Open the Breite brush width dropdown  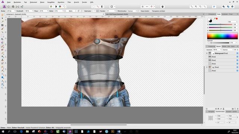(x=15, y=11)
